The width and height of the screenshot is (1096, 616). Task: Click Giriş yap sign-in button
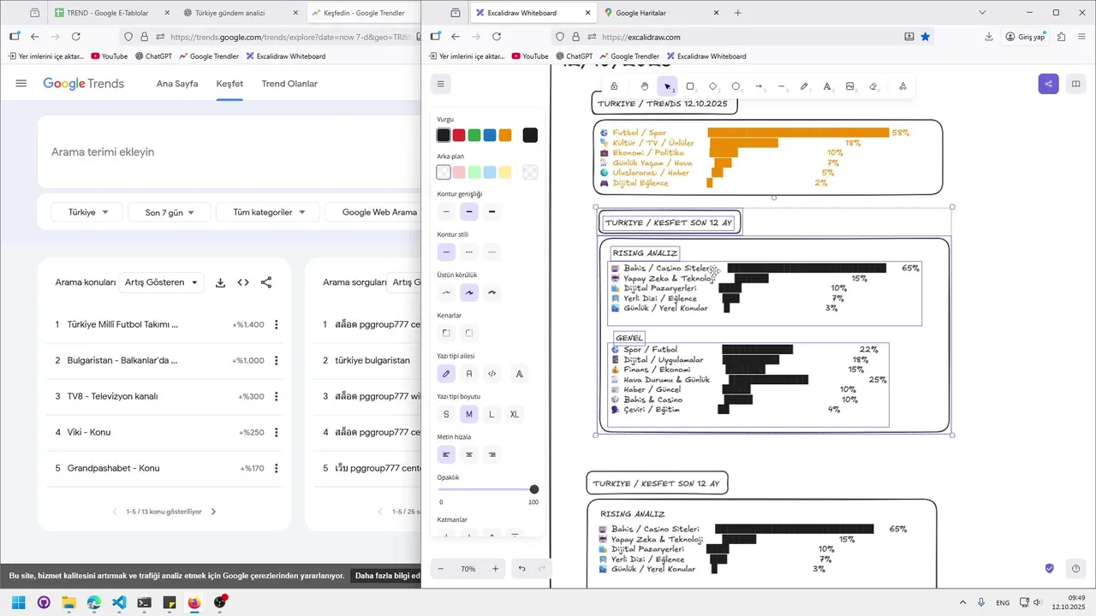point(1025,37)
